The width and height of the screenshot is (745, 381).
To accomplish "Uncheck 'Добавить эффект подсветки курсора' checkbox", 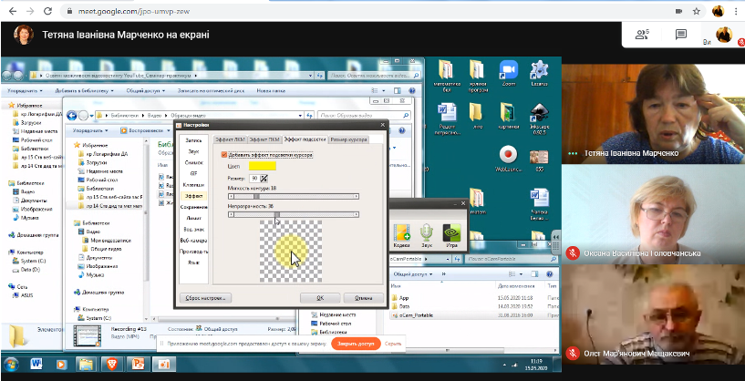I will (x=224, y=155).
